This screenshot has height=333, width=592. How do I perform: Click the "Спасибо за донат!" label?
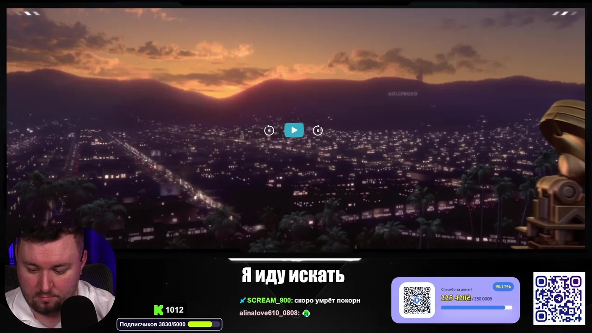click(456, 290)
